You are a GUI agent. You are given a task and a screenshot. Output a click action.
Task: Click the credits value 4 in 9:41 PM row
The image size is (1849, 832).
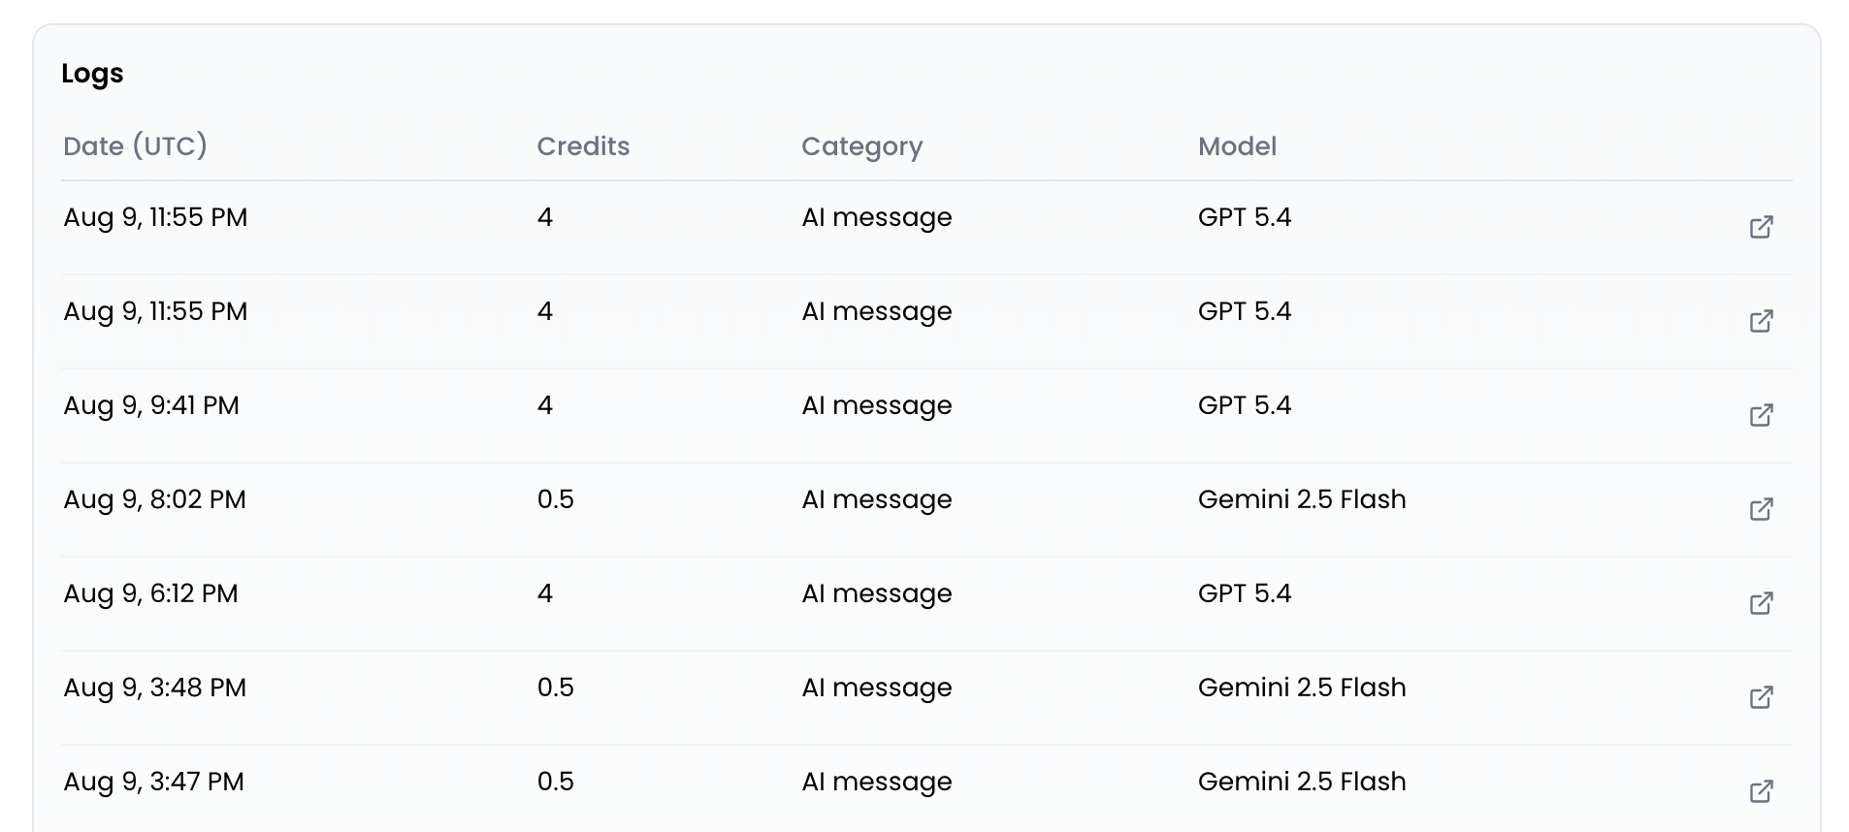[x=545, y=405]
